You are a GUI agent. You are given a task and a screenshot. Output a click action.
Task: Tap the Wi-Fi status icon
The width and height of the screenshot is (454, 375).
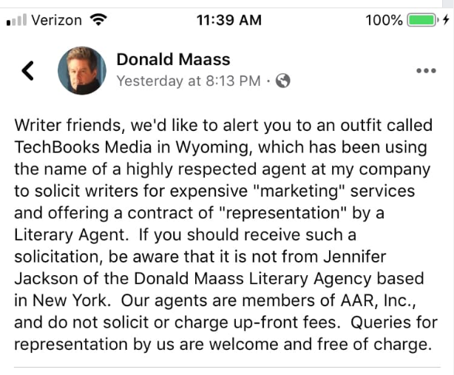[x=96, y=20]
